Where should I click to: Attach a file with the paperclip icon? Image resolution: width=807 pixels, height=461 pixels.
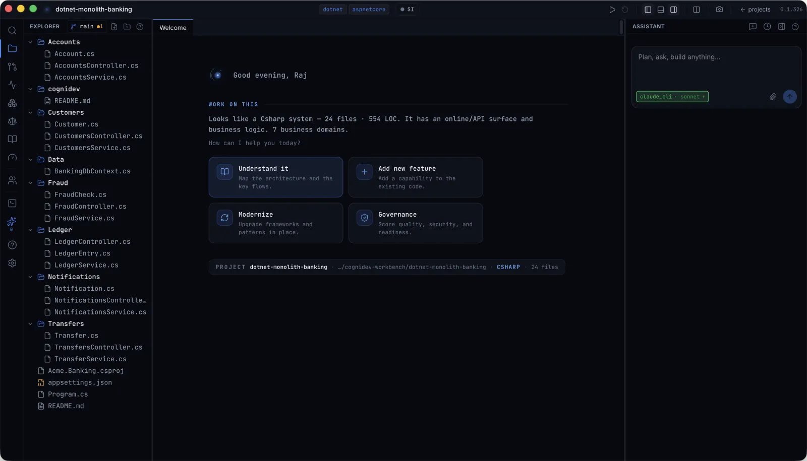coord(773,97)
